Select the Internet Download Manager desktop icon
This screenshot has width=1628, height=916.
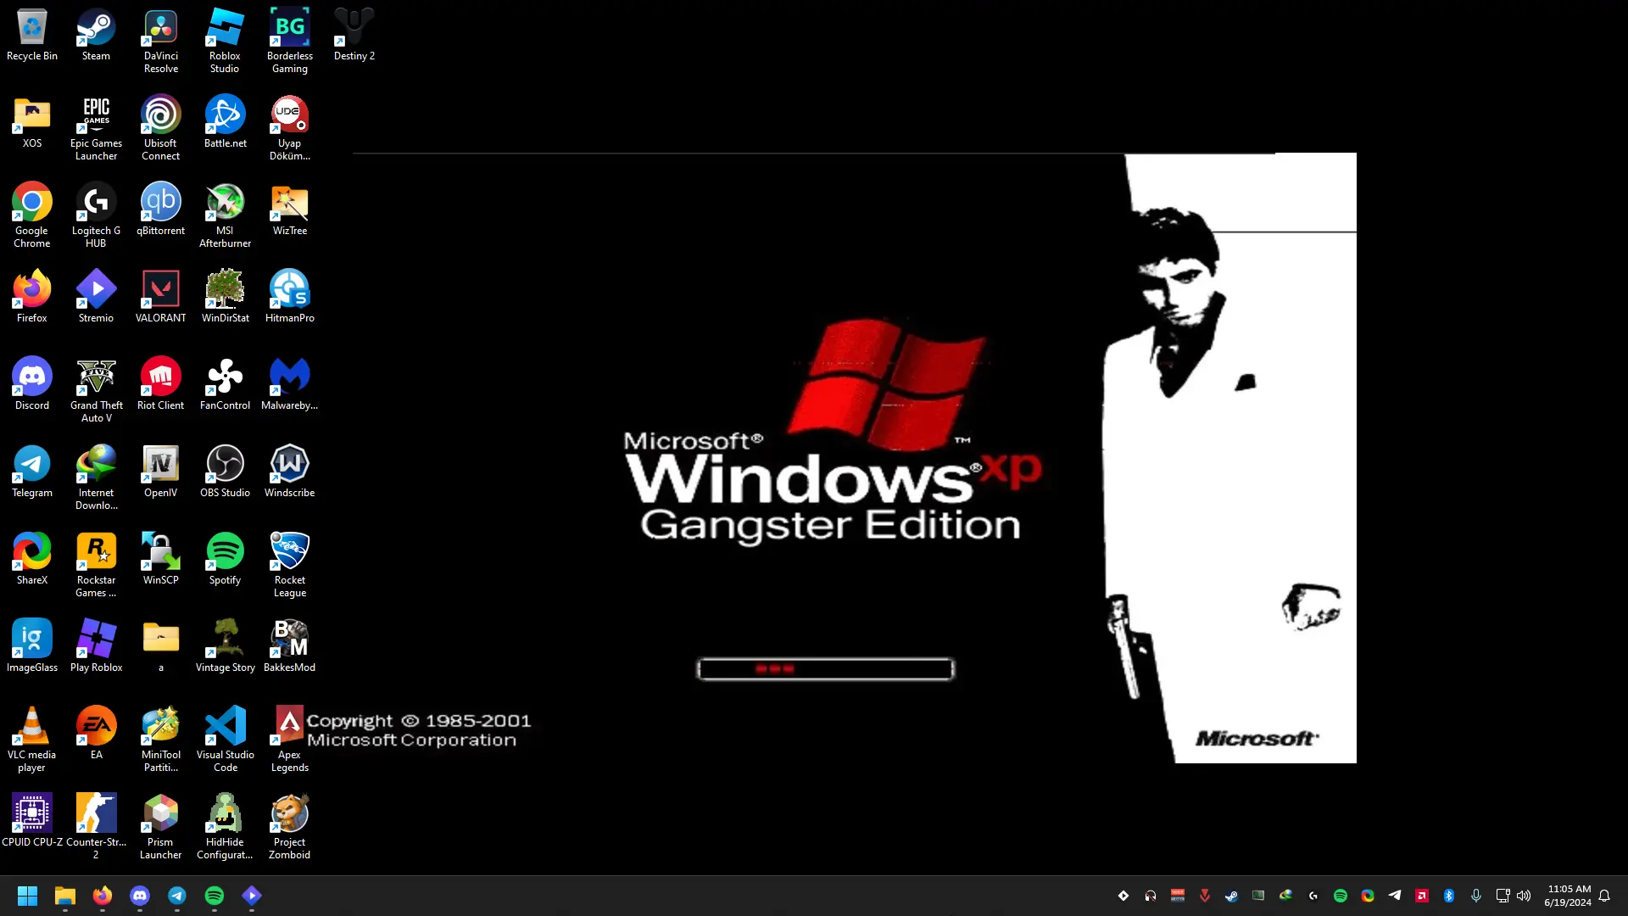pos(96,478)
